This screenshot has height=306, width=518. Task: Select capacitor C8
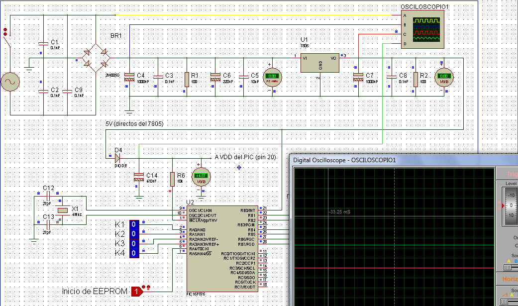point(392,77)
